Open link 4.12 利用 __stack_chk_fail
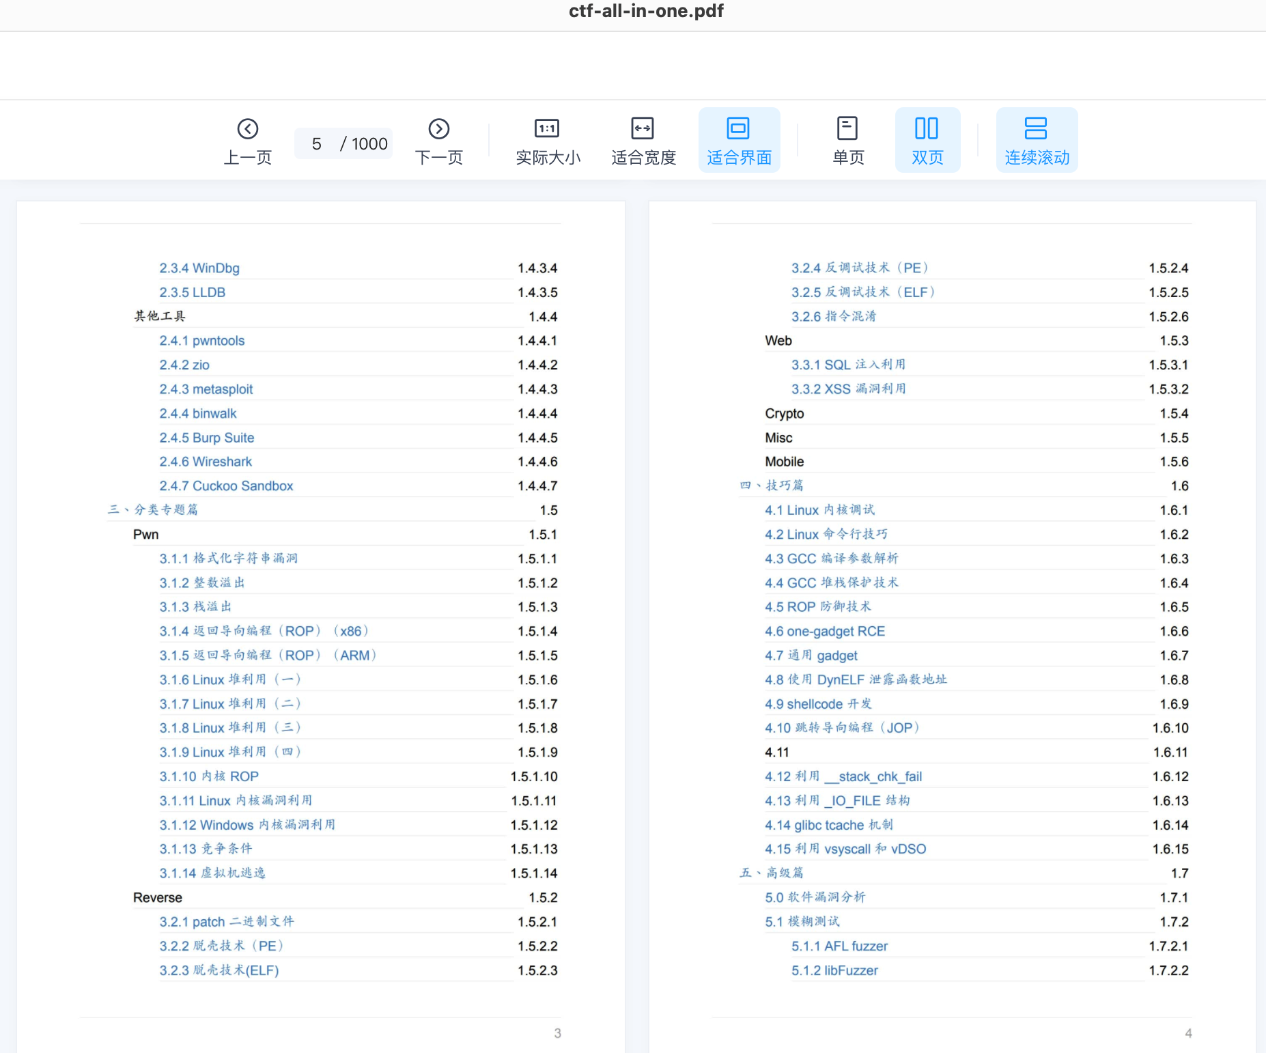 [843, 776]
